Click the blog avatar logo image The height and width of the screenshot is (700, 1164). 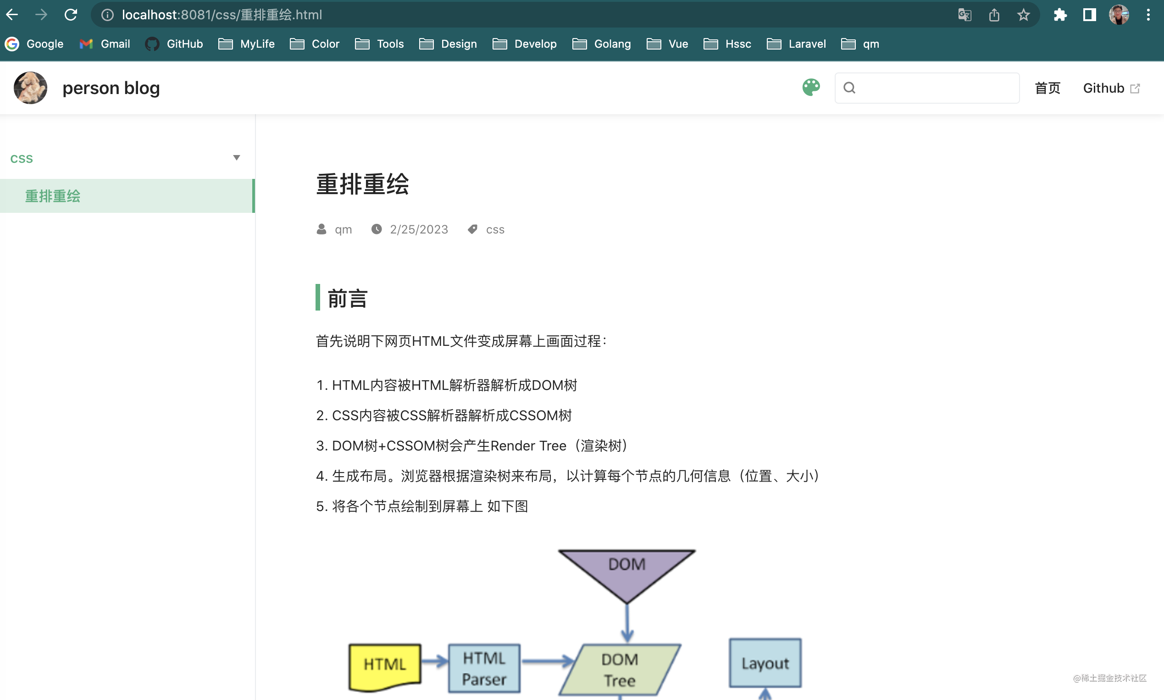pyautogui.click(x=31, y=88)
